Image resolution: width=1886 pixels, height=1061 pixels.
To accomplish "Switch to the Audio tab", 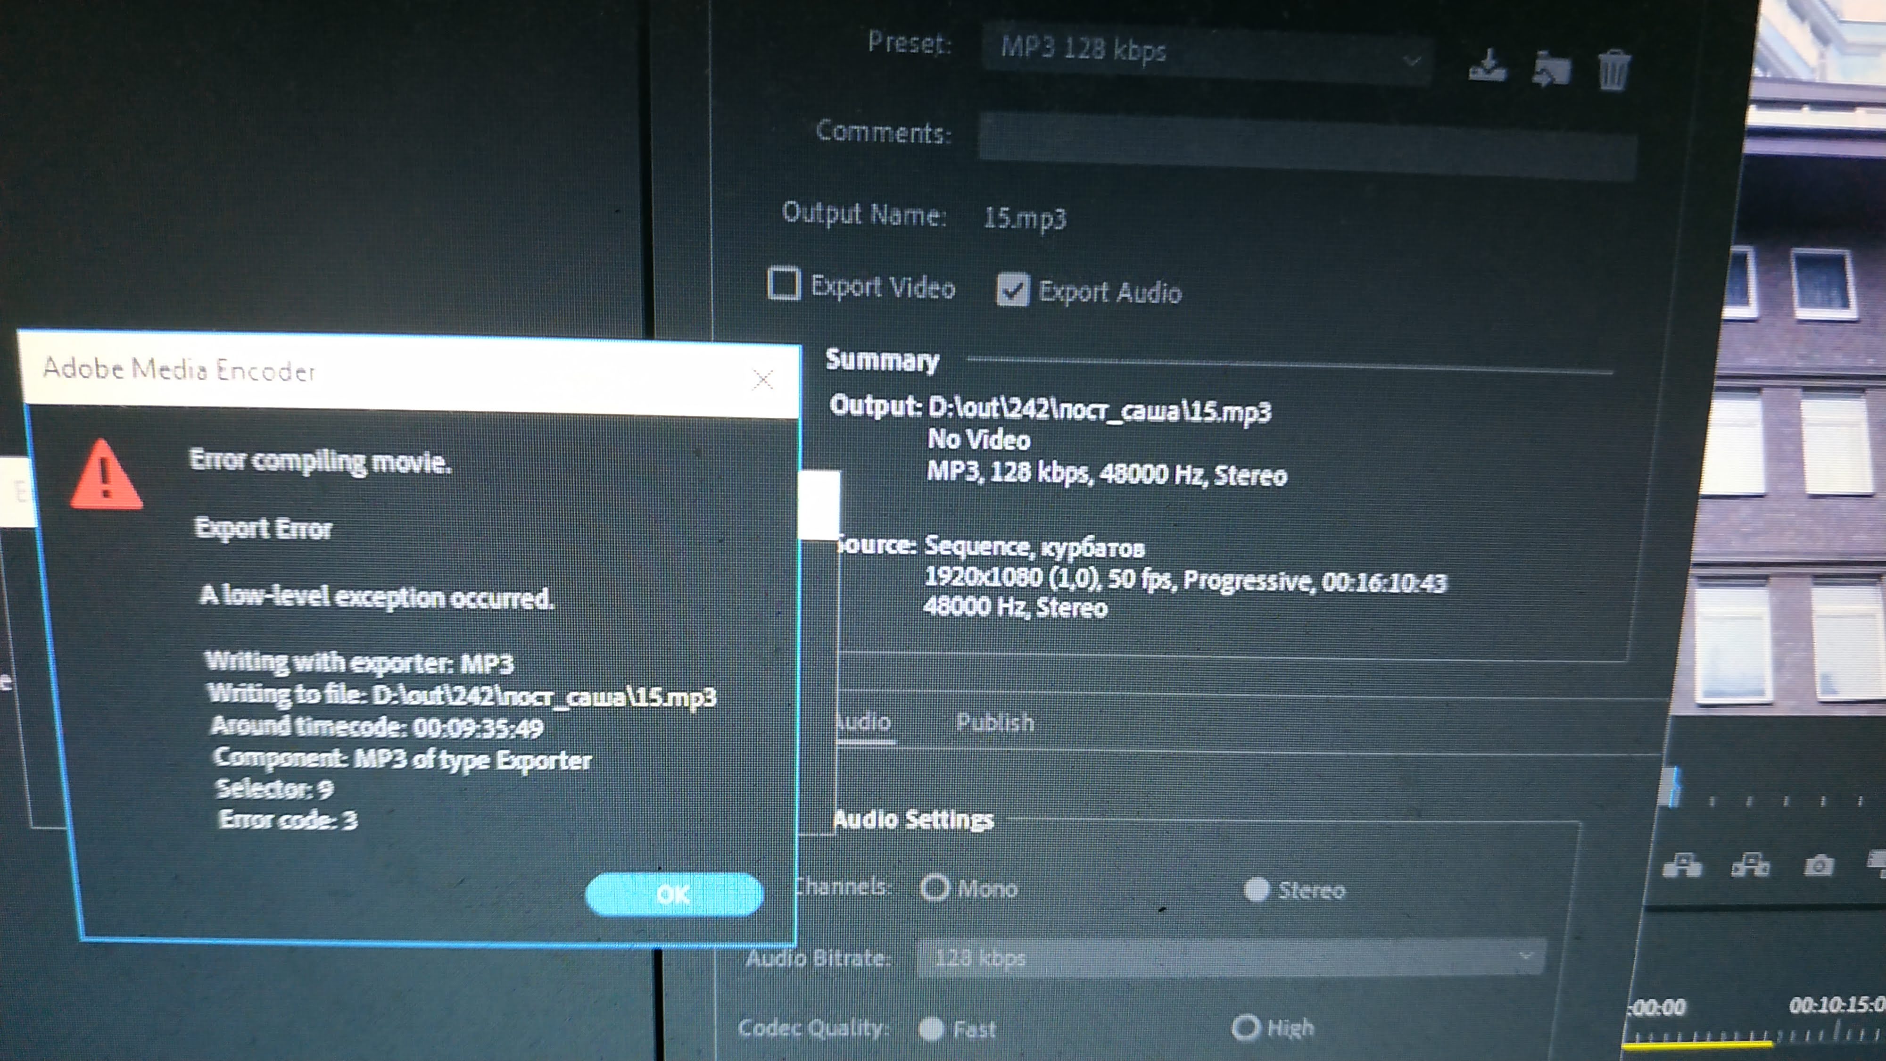I will click(x=865, y=722).
